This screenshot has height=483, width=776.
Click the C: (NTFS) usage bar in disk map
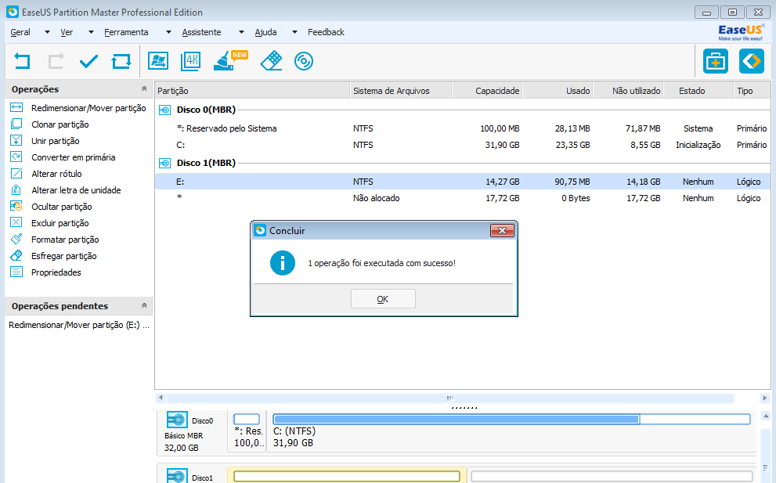(512, 420)
